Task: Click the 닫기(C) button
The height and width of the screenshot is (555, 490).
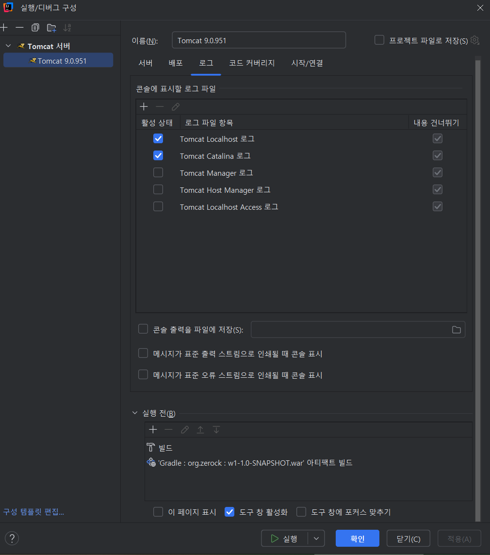Action: 408,538
